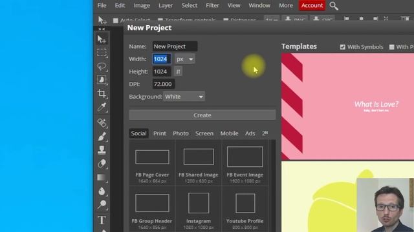This screenshot has height=232, width=414.
Task: Select the Eyedropper tool
Action: [x=102, y=107]
